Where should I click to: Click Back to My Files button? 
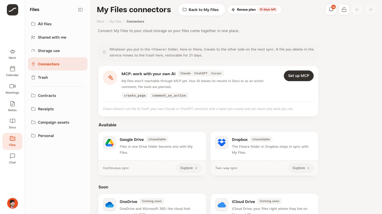click(201, 10)
